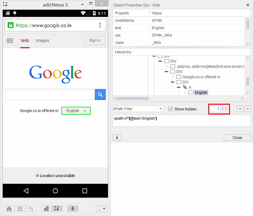Collapse the DIV above Google.co.in offered in
Screen dimensions: 253x216
pos(166,72)
